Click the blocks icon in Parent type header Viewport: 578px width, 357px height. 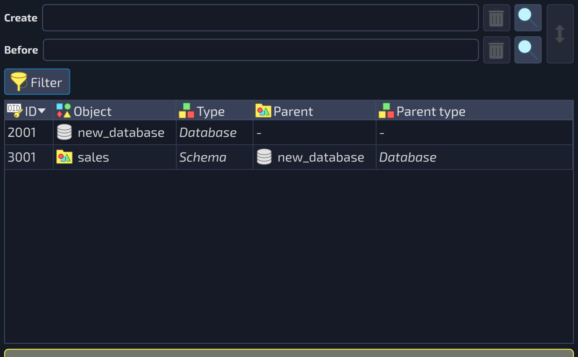tap(386, 110)
